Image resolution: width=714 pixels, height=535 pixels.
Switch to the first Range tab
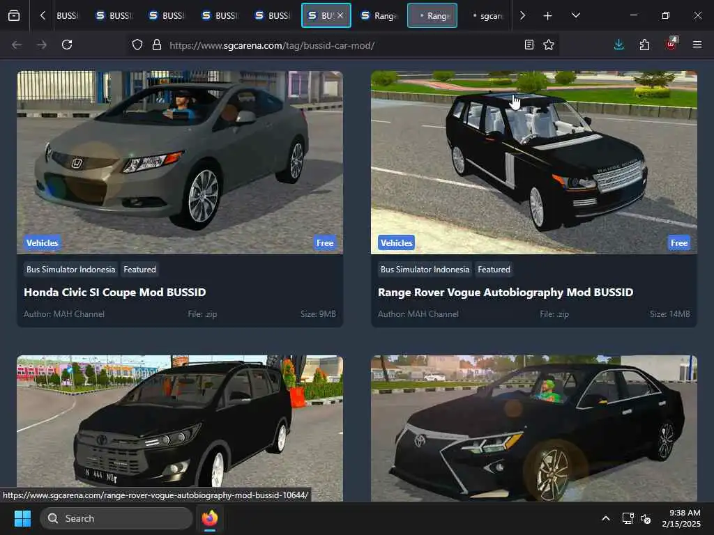(379, 15)
